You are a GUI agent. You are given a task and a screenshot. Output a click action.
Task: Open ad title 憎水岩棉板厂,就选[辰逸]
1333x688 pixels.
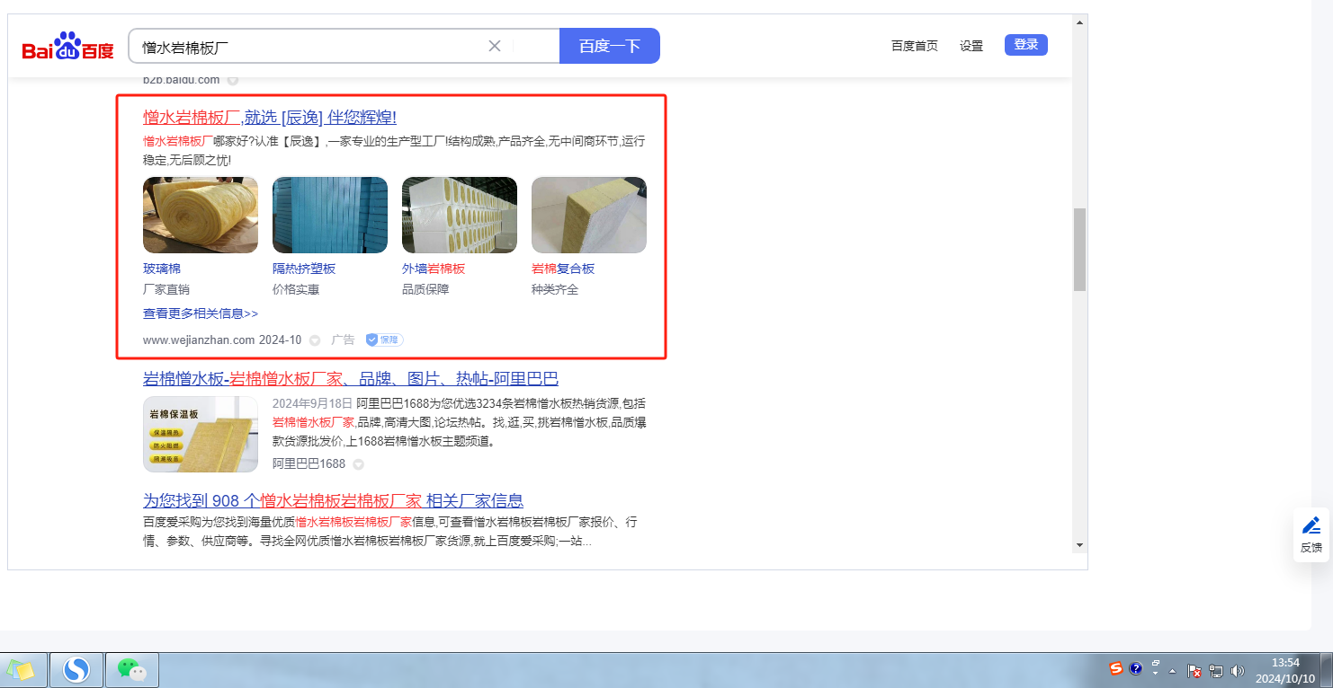click(x=270, y=118)
